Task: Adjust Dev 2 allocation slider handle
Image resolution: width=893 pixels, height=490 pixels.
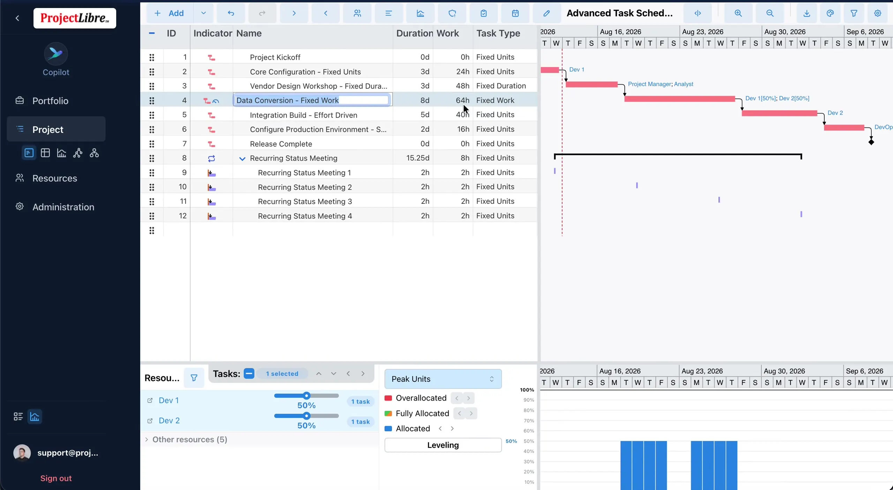Action: coord(307,416)
